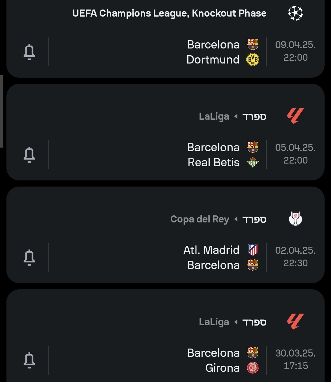
Task: Expand the LaLiga arrow above Girona match
Action: click(x=236, y=322)
